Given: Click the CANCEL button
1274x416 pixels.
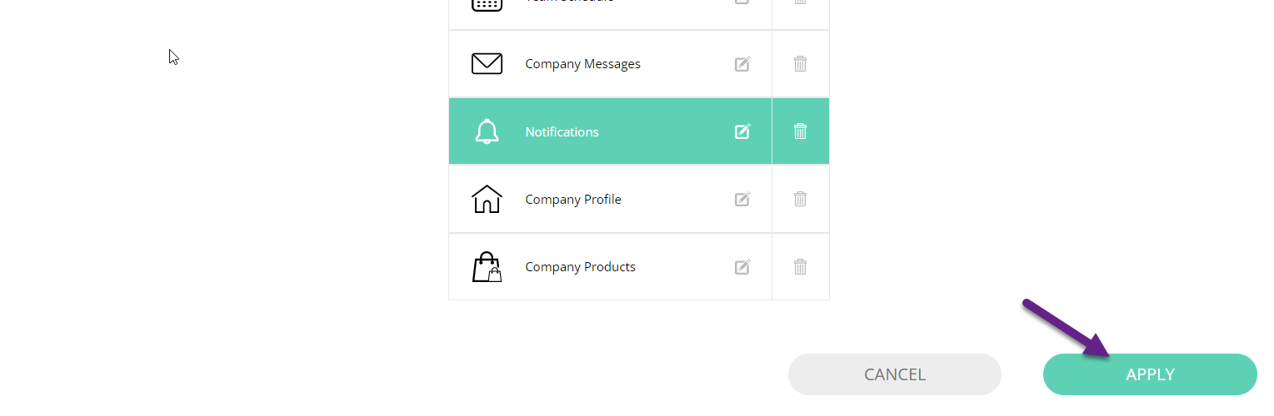Looking at the screenshot, I should point(895,374).
